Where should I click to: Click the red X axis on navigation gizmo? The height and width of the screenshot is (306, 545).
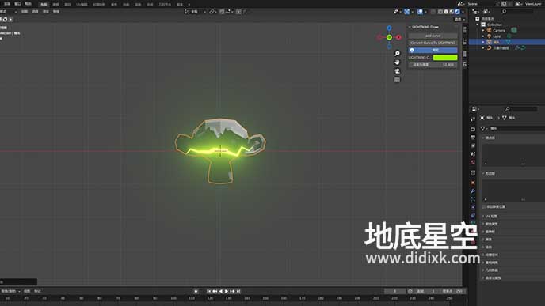398,37
